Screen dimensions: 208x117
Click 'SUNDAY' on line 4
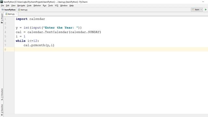click(x=94, y=32)
